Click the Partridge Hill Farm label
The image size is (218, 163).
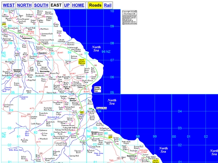click(x=48, y=109)
